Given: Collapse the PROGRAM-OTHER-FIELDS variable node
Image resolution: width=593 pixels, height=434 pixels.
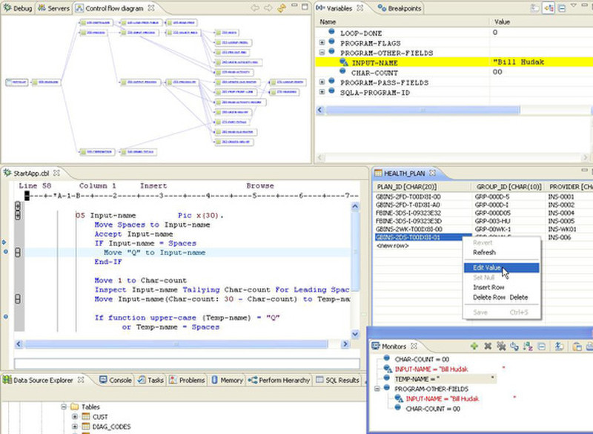Looking at the screenshot, I should (322, 53).
